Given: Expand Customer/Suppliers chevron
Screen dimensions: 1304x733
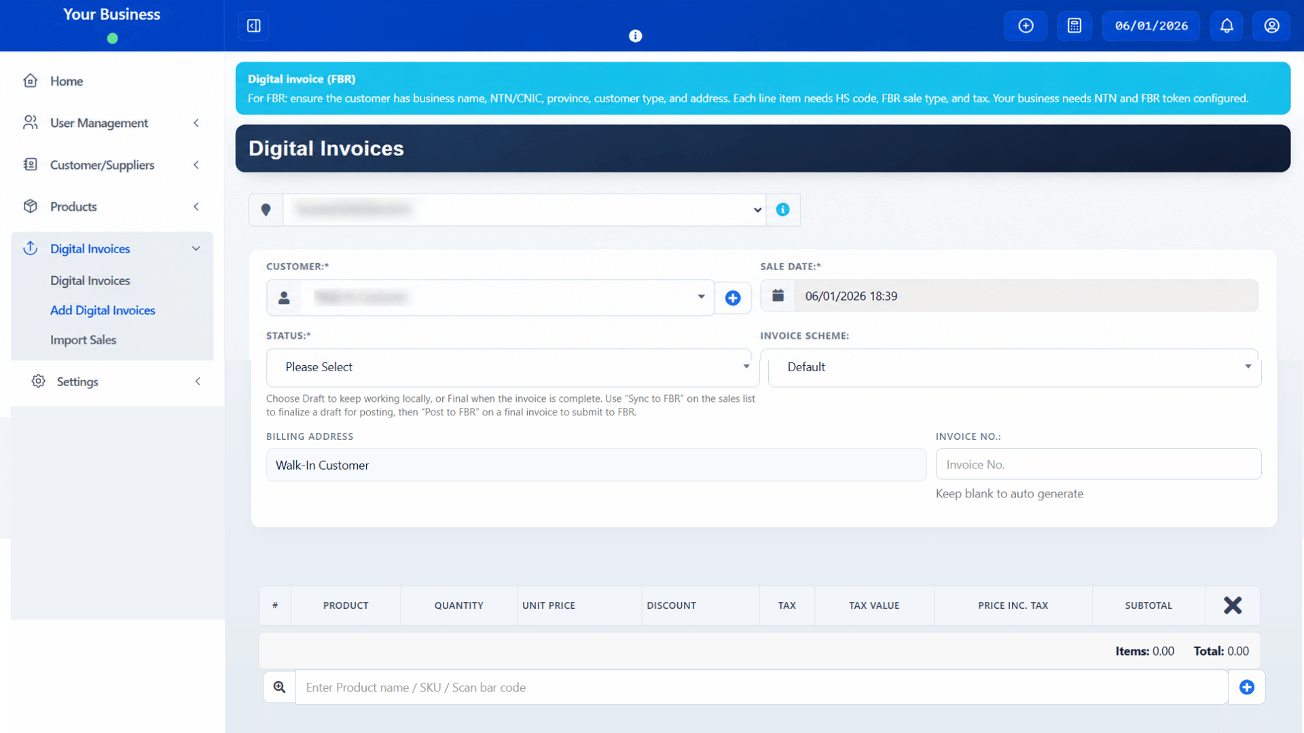Looking at the screenshot, I should point(196,165).
